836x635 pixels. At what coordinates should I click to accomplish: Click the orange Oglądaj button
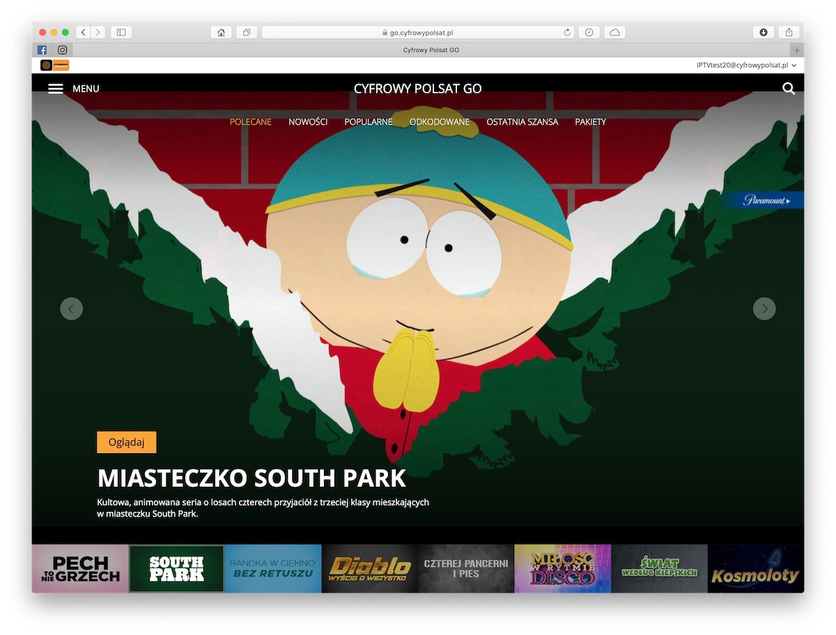(127, 442)
